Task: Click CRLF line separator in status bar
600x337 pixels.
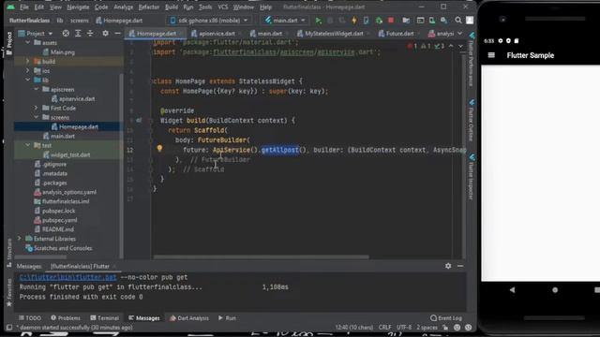Action: pos(384,328)
